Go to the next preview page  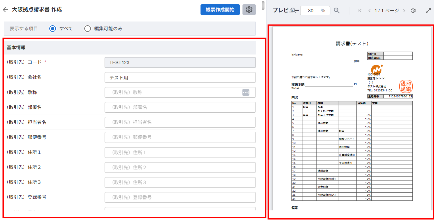[404, 11]
